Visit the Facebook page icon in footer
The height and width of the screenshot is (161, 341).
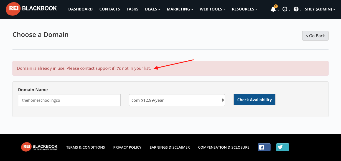tap(264, 147)
